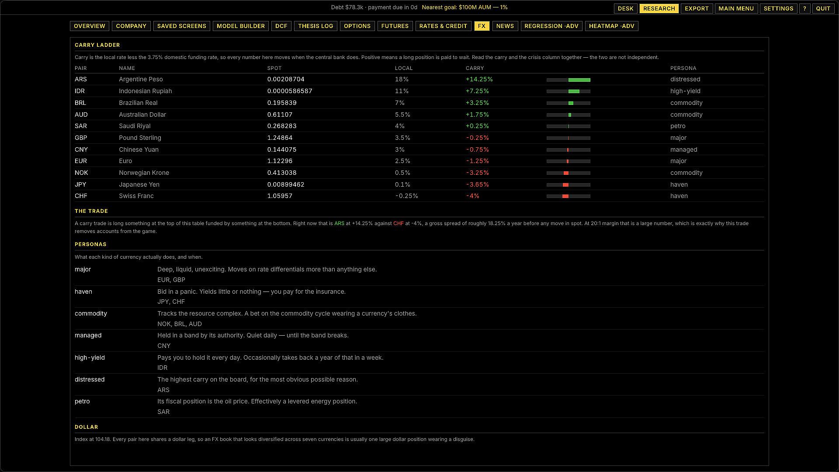Click local rate 18% in ARS row
The height and width of the screenshot is (472, 839).
[x=402, y=79]
